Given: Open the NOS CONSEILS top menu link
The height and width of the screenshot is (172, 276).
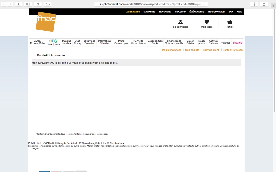Looking at the screenshot, I should pos(216,12).
